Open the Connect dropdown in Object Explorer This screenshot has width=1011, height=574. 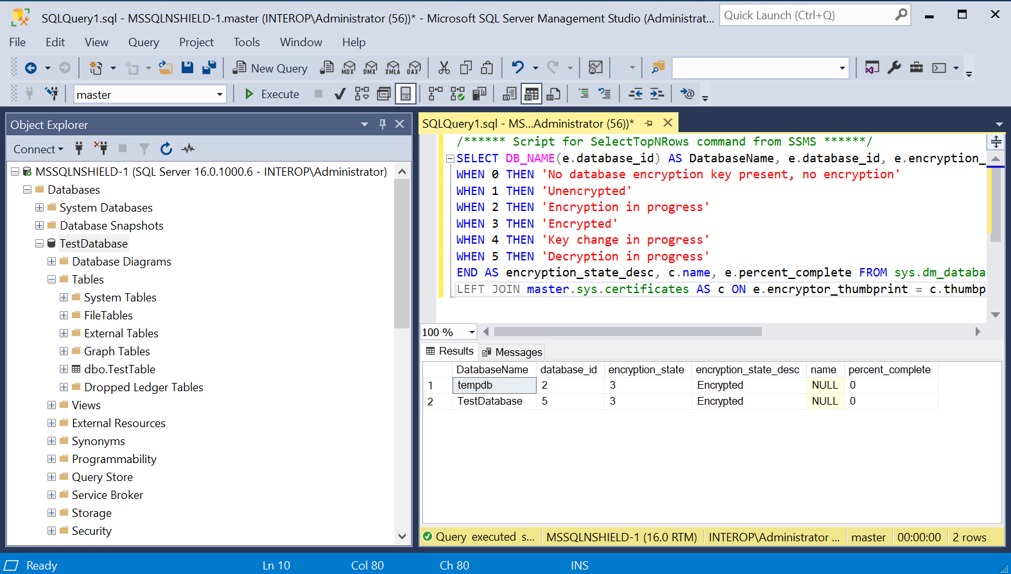click(39, 149)
